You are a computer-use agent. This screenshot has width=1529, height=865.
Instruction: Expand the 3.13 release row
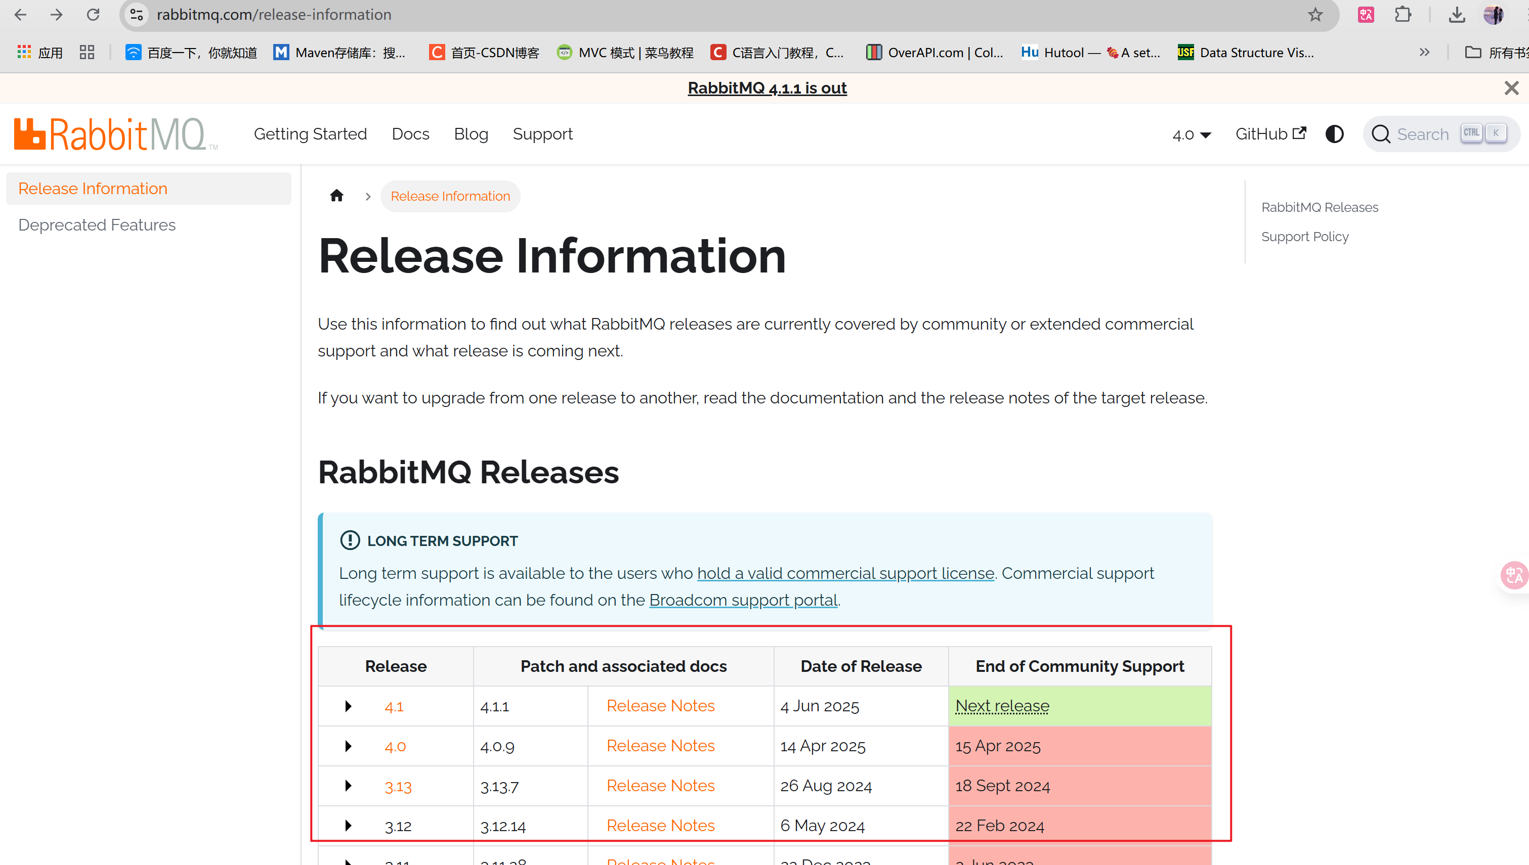[349, 786]
